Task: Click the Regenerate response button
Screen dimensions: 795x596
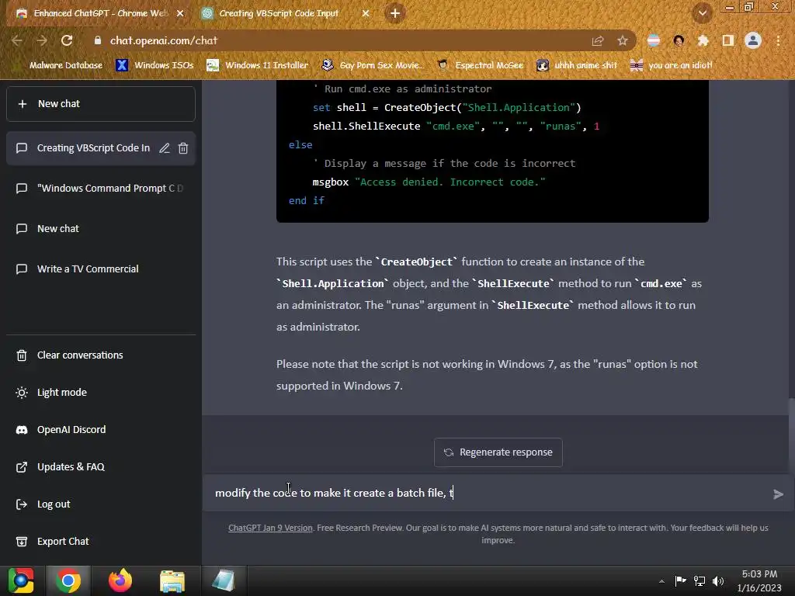Action: pyautogui.click(x=498, y=452)
